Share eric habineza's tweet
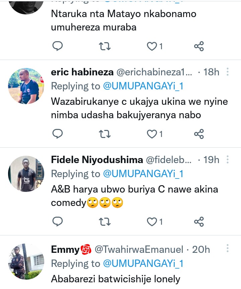 [199, 134]
